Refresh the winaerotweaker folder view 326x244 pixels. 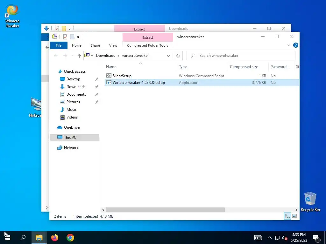pyautogui.click(x=178, y=56)
